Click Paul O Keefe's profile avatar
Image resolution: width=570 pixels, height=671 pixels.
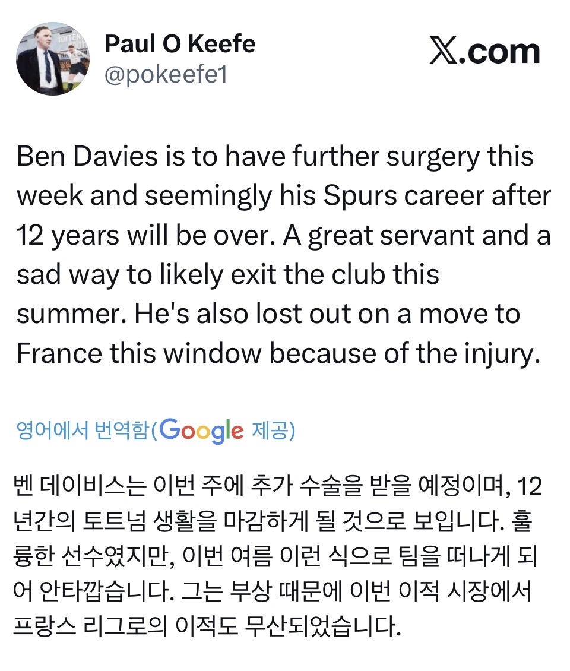pyautogui.click(x=53, y=59)
